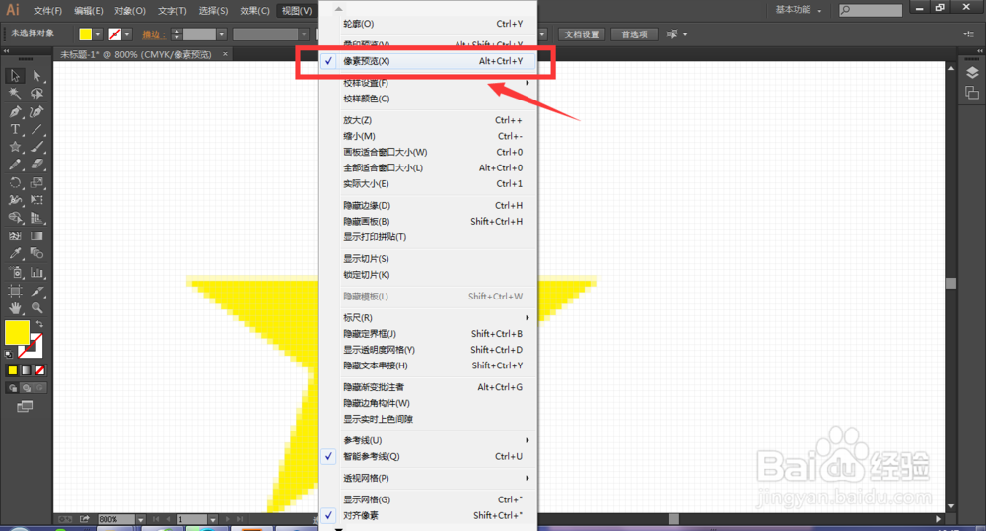The image size is (986, 531).
Task: Select the Star shape tool
Action: tap(15, 147)
